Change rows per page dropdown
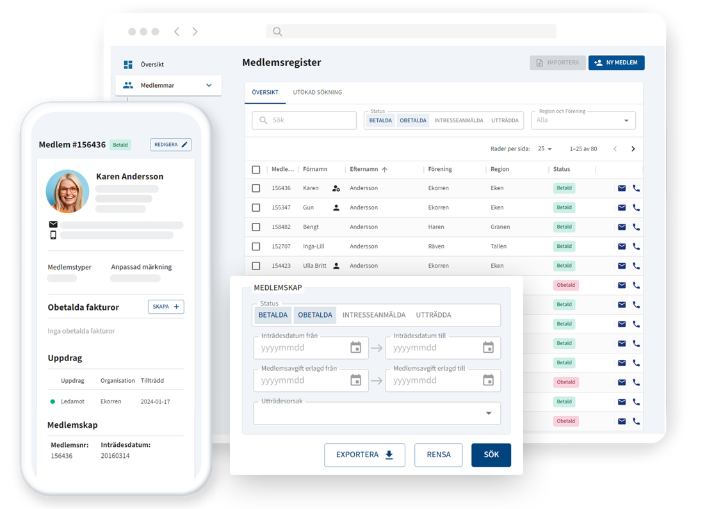 tap(545, 149)
